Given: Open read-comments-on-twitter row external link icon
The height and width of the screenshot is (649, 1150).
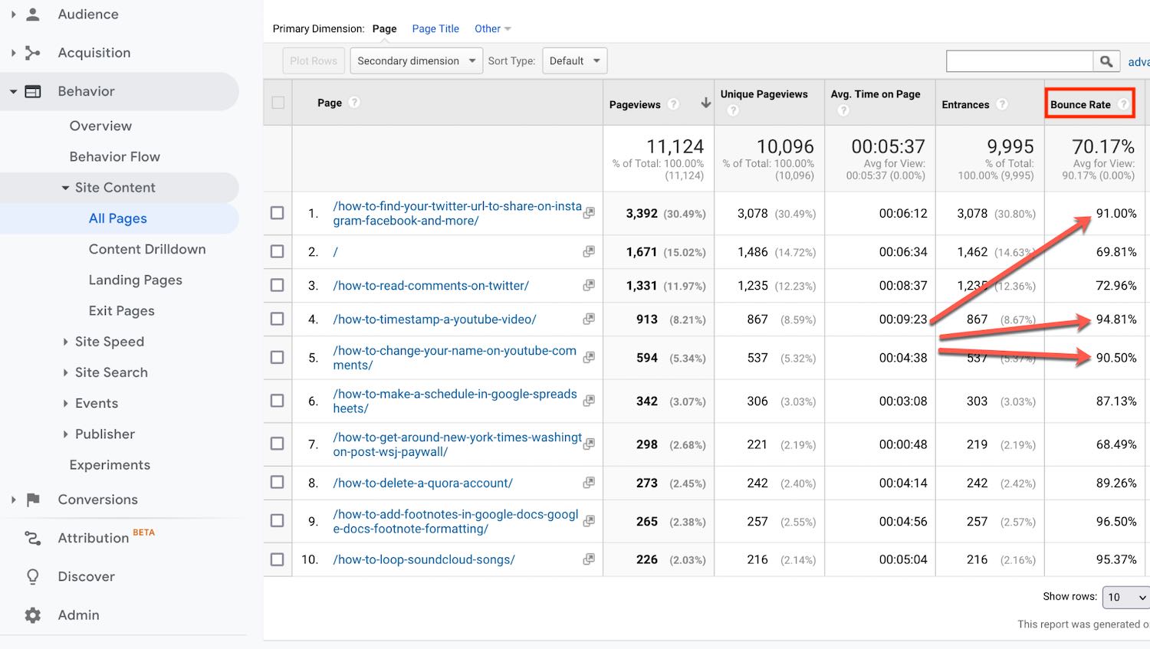Looking at the screenshot, I should 589,285.
